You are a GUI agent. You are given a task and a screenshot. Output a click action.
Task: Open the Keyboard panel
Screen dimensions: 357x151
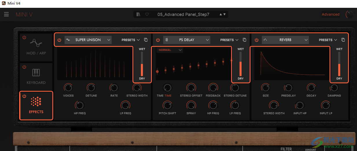point(36,75)
